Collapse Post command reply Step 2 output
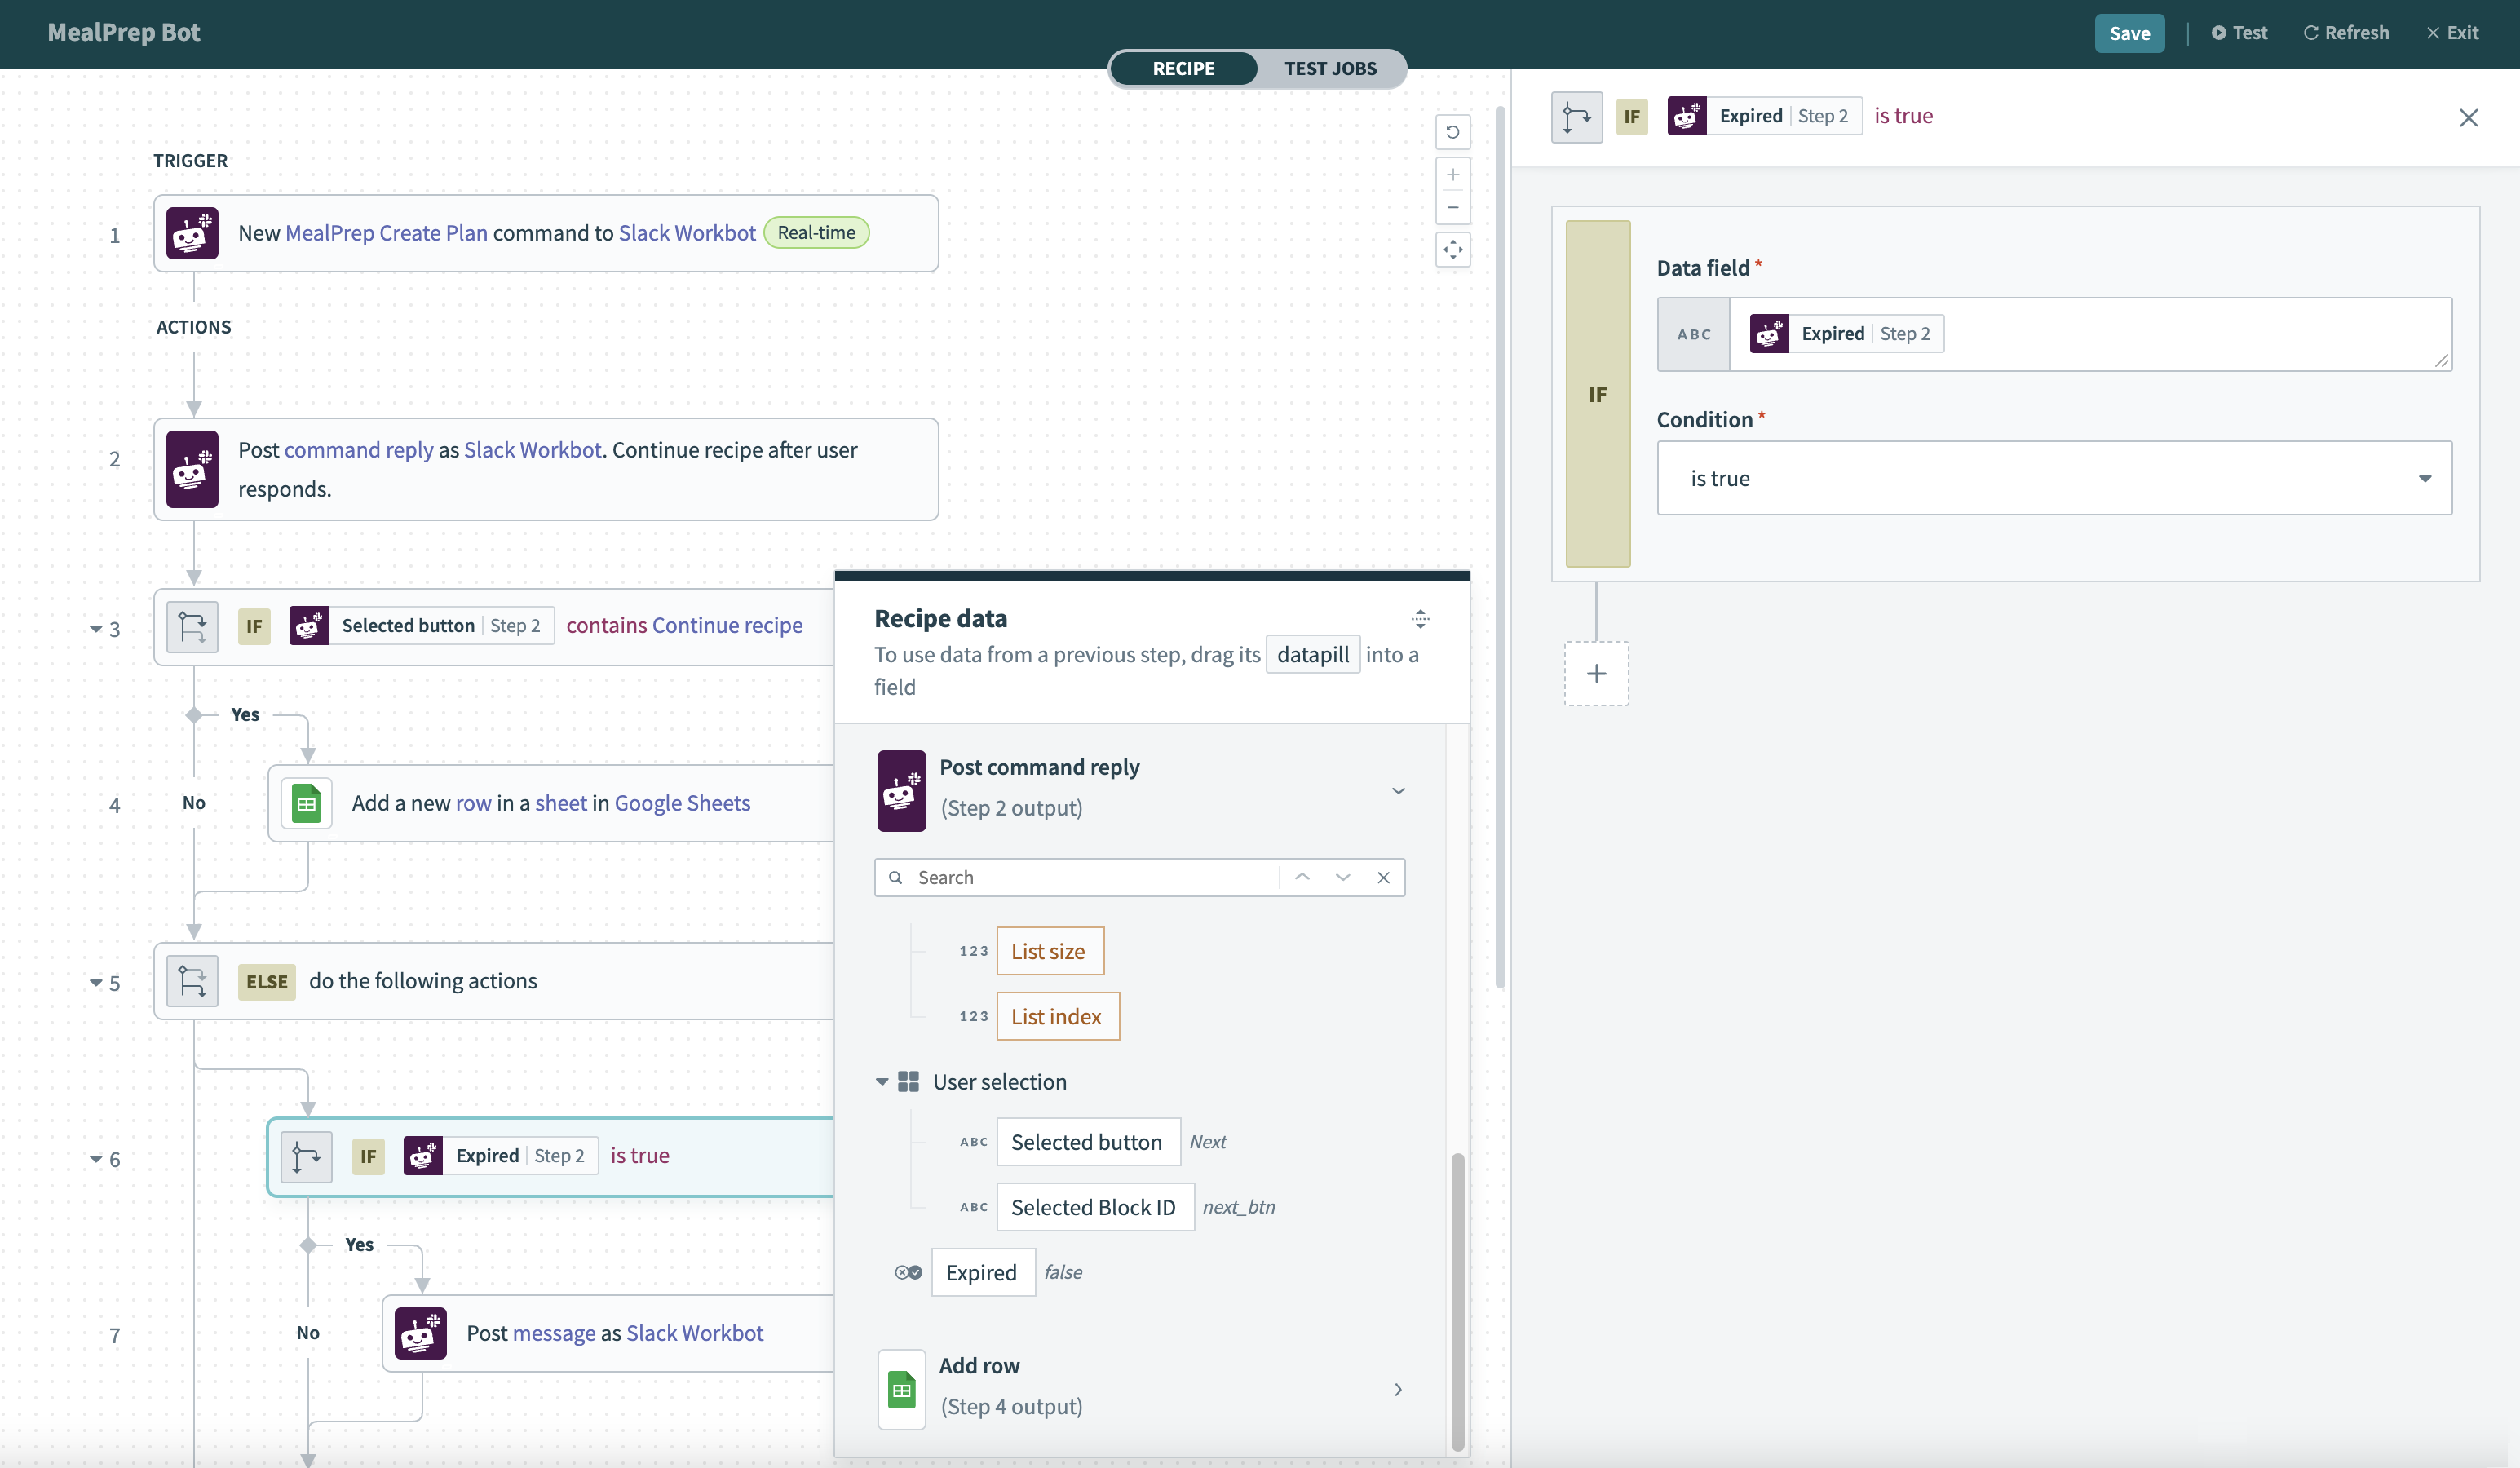 1397,790
